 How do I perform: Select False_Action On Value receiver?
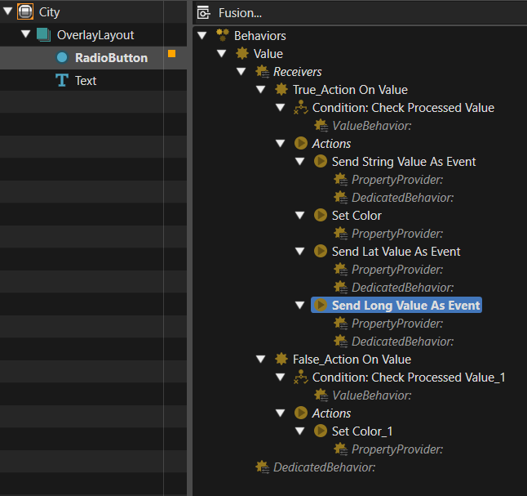[x=352, y=360]
